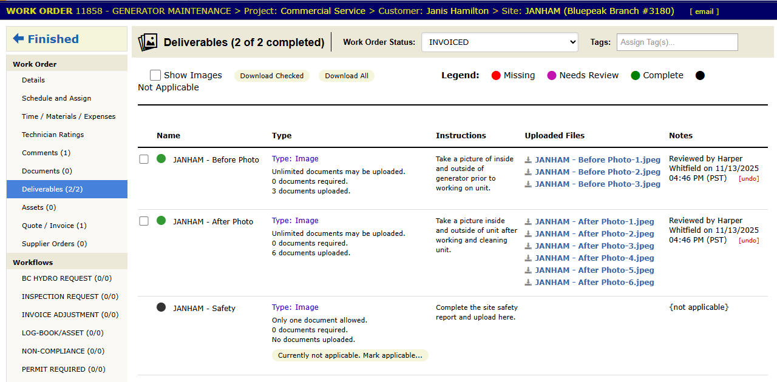Click download icon for Before Photo-2.jpeg

528,172
